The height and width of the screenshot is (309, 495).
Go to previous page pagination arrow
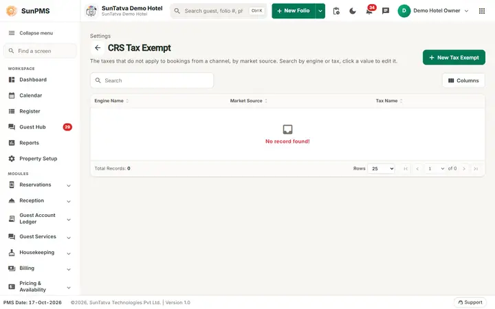click(417, 169)
